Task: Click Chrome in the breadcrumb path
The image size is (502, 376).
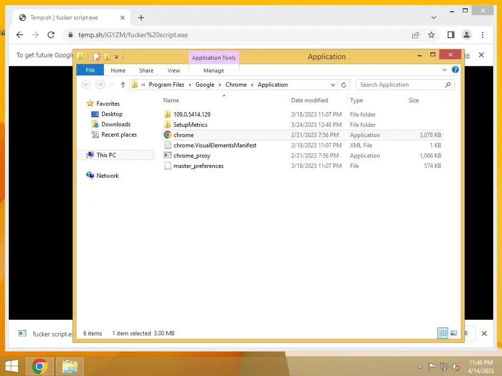Action: pos(236,85)
